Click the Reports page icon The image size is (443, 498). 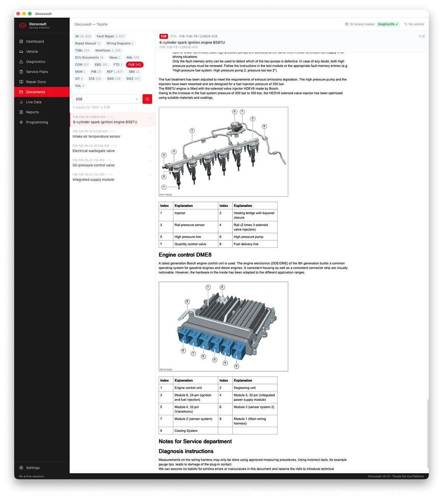[21, 112]
